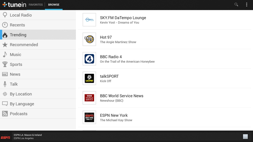Open the Podcasts category

pyautogui.click(x=38, y=114)
